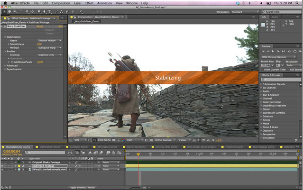Click the brainstorm icon in timeline

108,153
